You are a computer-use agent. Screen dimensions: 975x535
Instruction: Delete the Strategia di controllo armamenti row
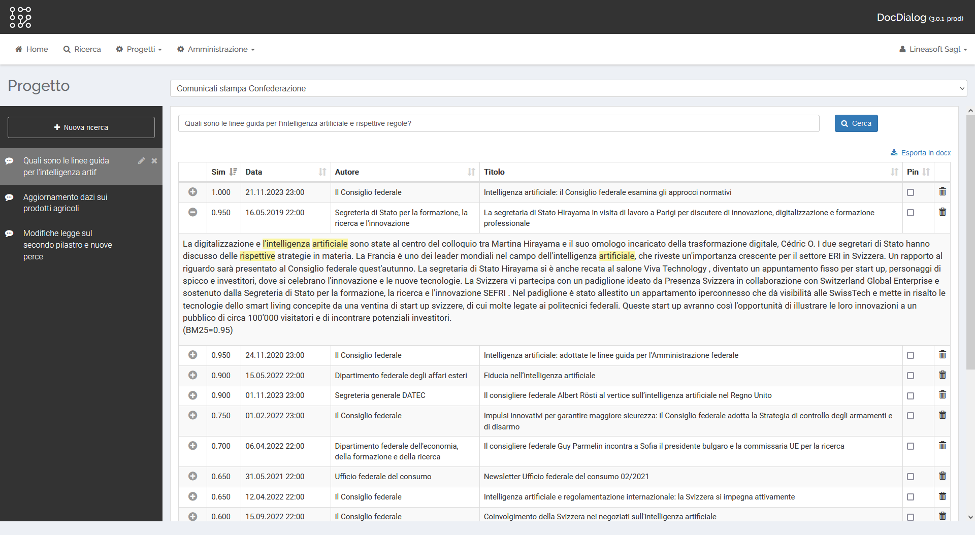[942, 415]
